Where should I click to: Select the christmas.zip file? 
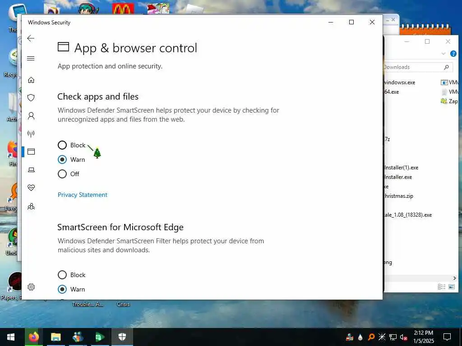click(x=398, y=196)
